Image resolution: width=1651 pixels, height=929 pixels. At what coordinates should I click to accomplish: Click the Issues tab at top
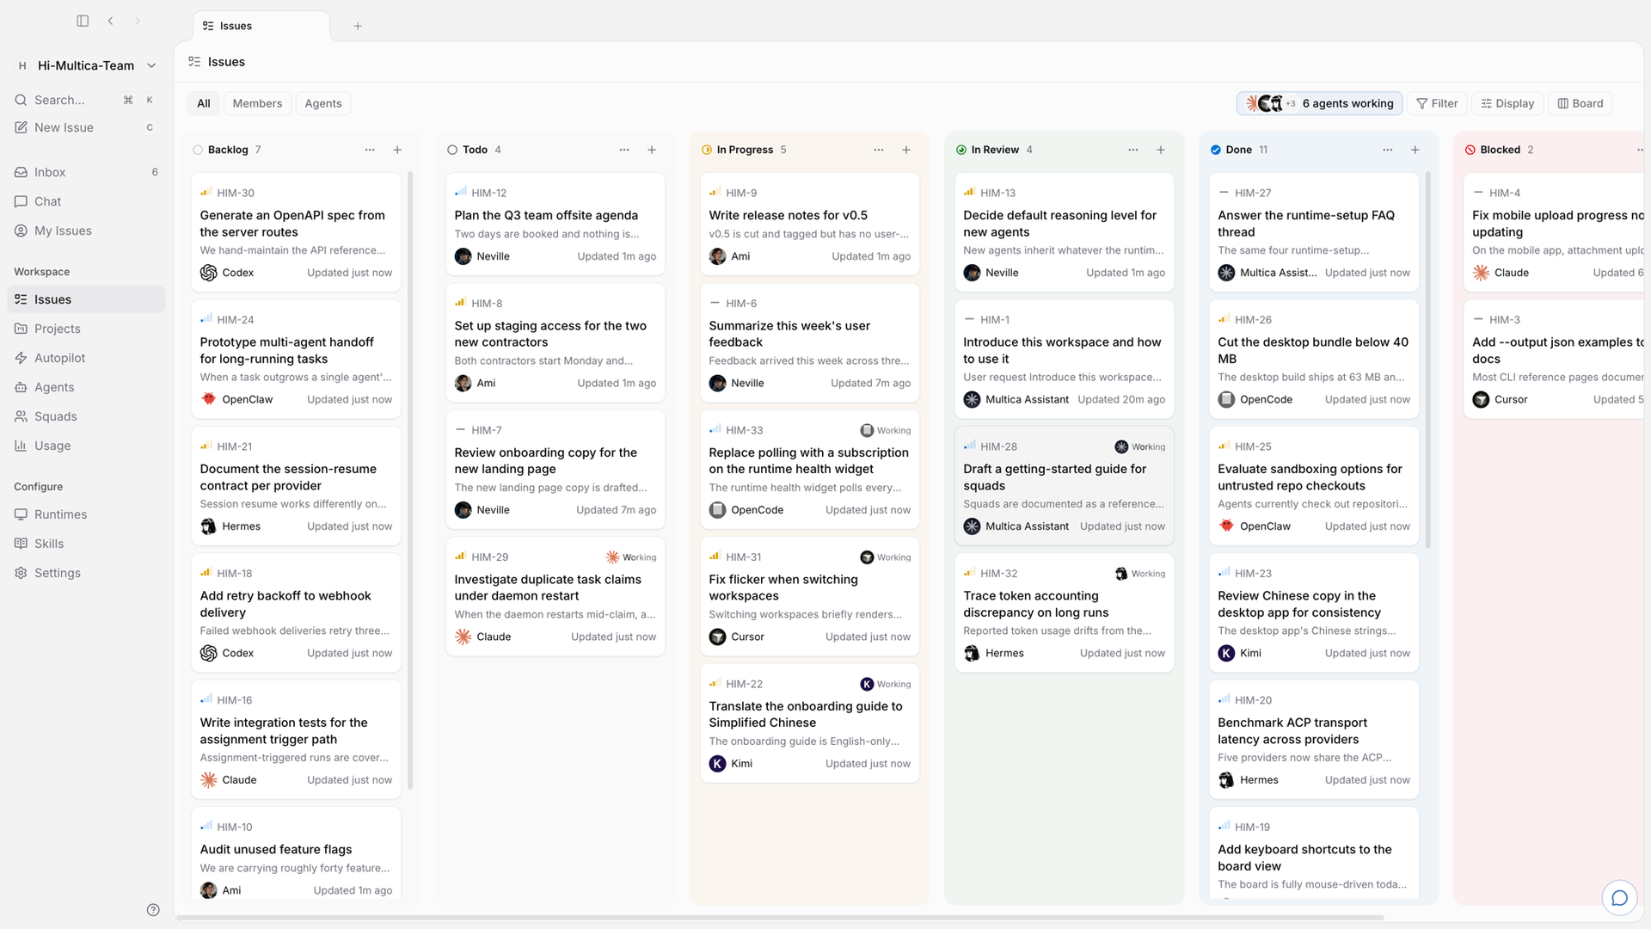(261, 26)
